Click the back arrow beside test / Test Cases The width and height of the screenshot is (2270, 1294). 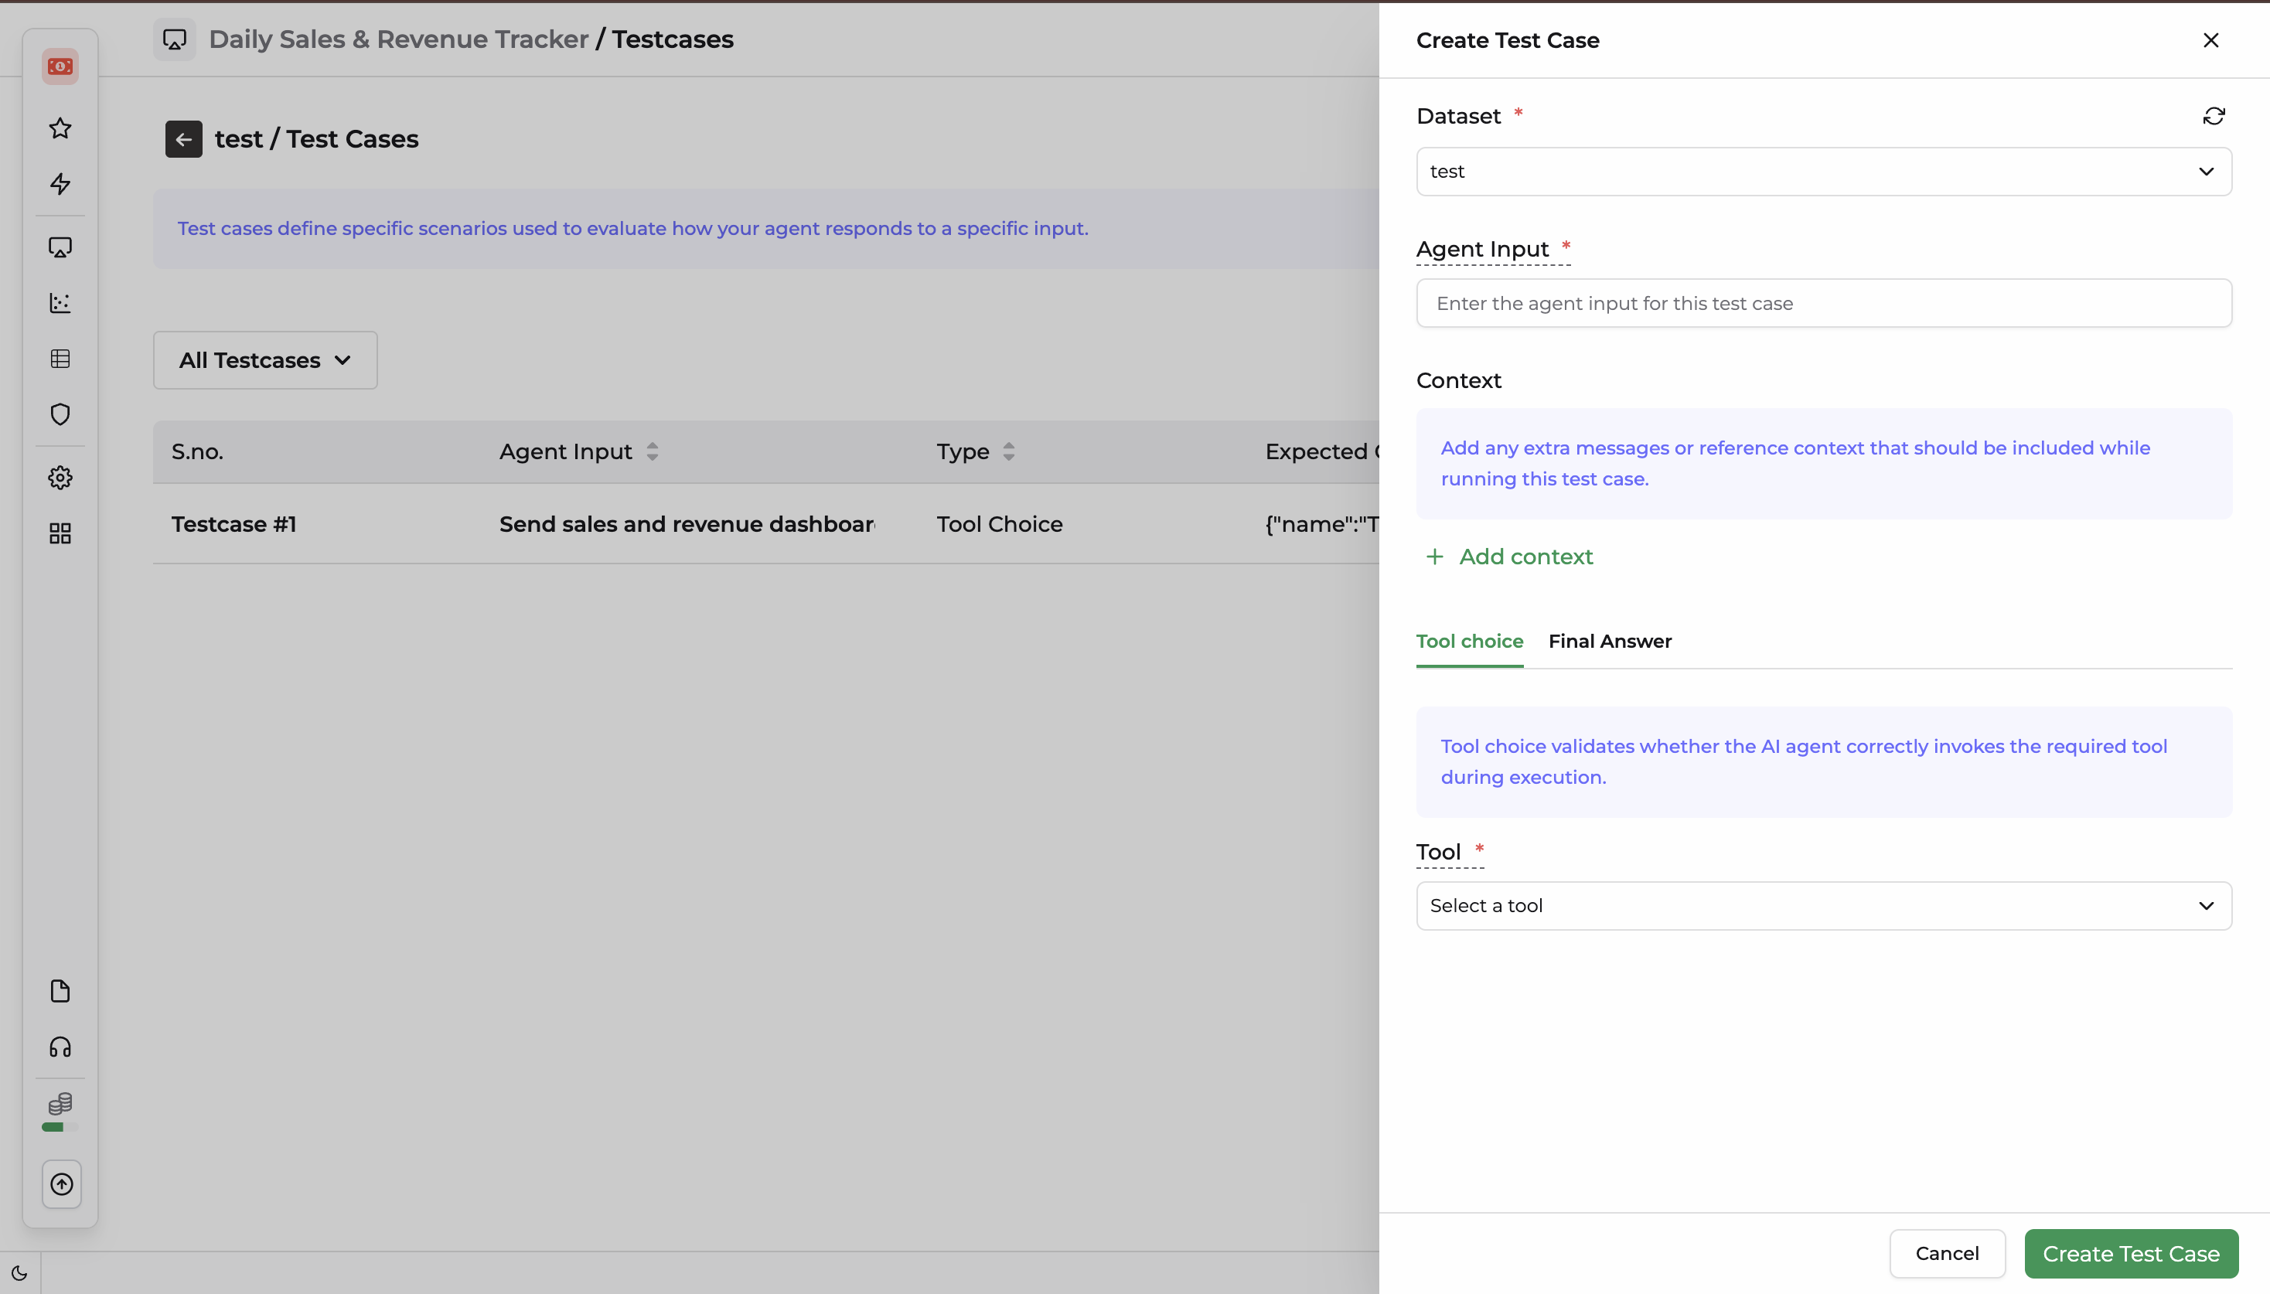click(x=184, y=140)
